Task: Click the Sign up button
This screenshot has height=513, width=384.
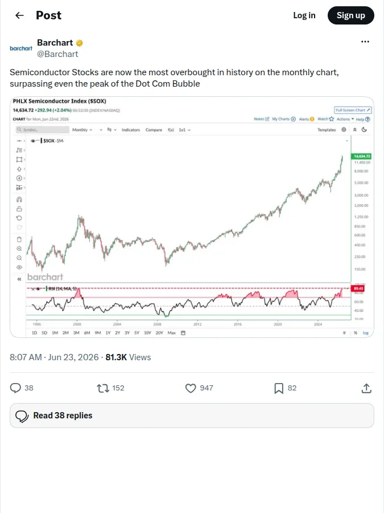Action: 350,15
